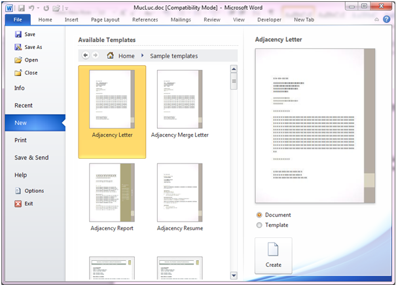Click the Sample templates breadcrumb
This screenshot has height=285, width=396.
173,56
